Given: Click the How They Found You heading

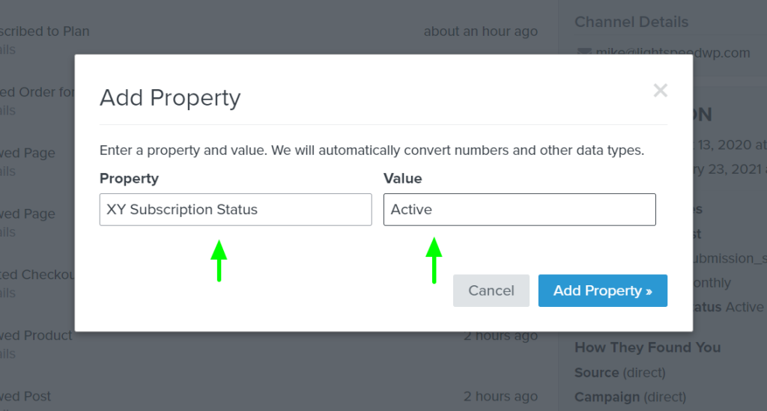Looking at the screenshot, I should tap(647, 347).
